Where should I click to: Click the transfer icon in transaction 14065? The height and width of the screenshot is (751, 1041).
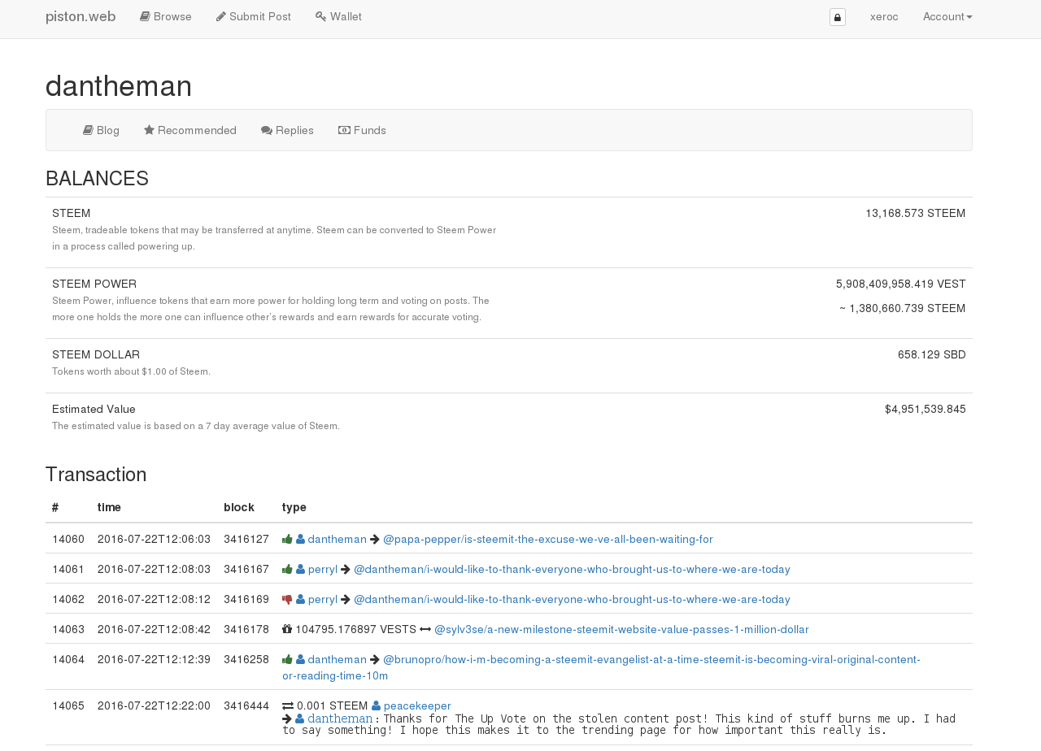[x=288, y=705]
